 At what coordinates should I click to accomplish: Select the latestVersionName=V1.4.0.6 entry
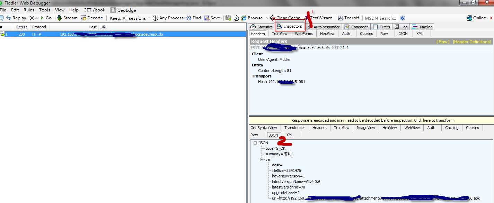tap(296, 182)
